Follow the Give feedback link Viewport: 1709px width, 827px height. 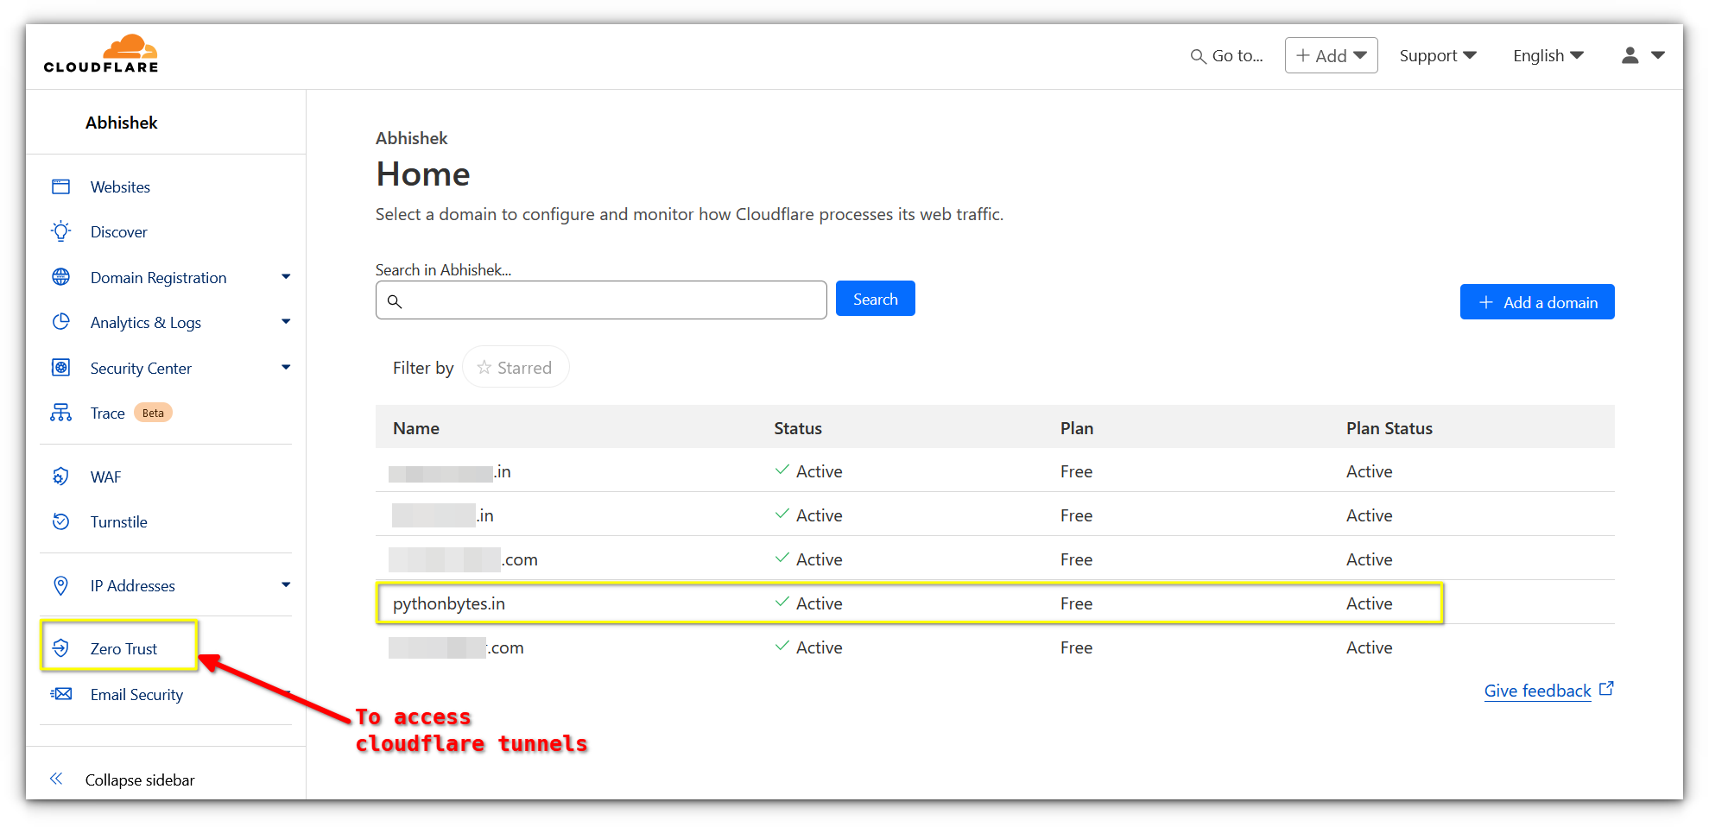tap(1536, 690)
